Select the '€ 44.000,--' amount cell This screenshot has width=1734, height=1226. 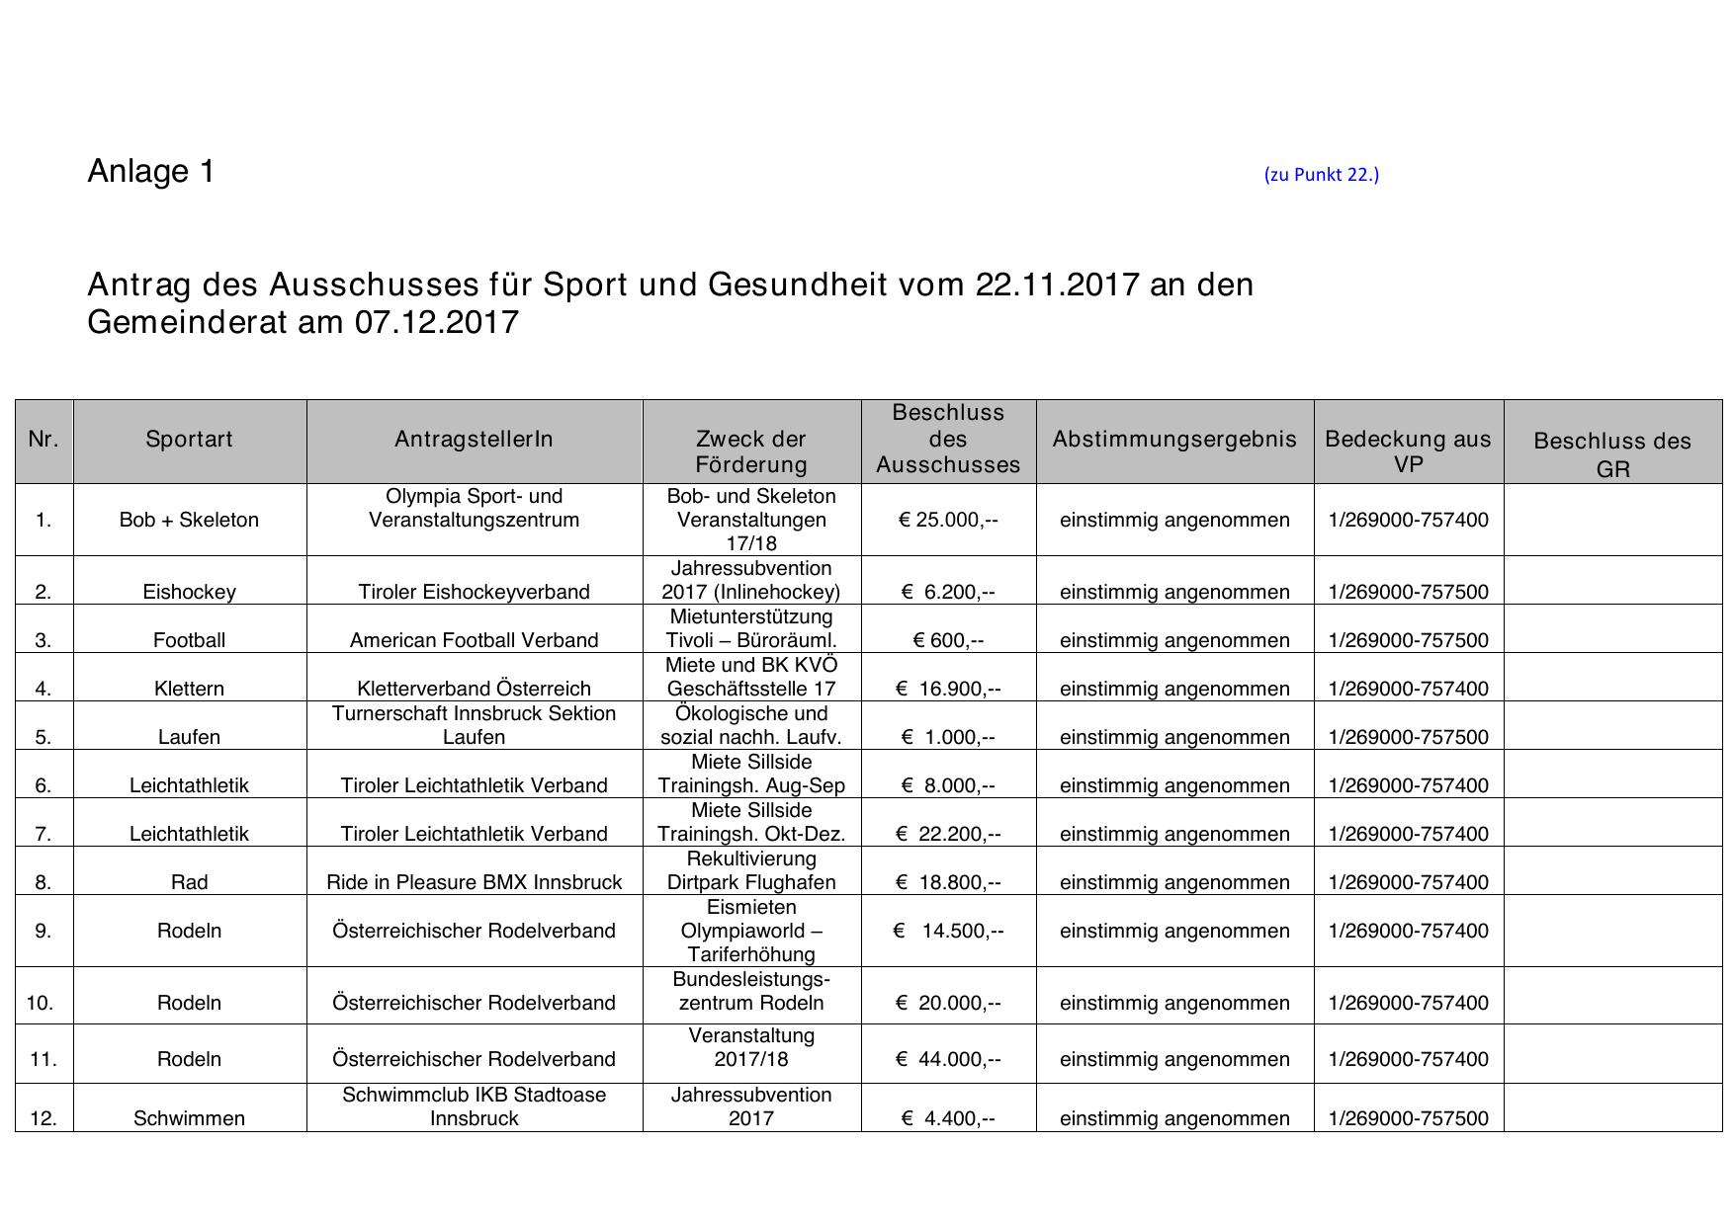pos(947,1059)
